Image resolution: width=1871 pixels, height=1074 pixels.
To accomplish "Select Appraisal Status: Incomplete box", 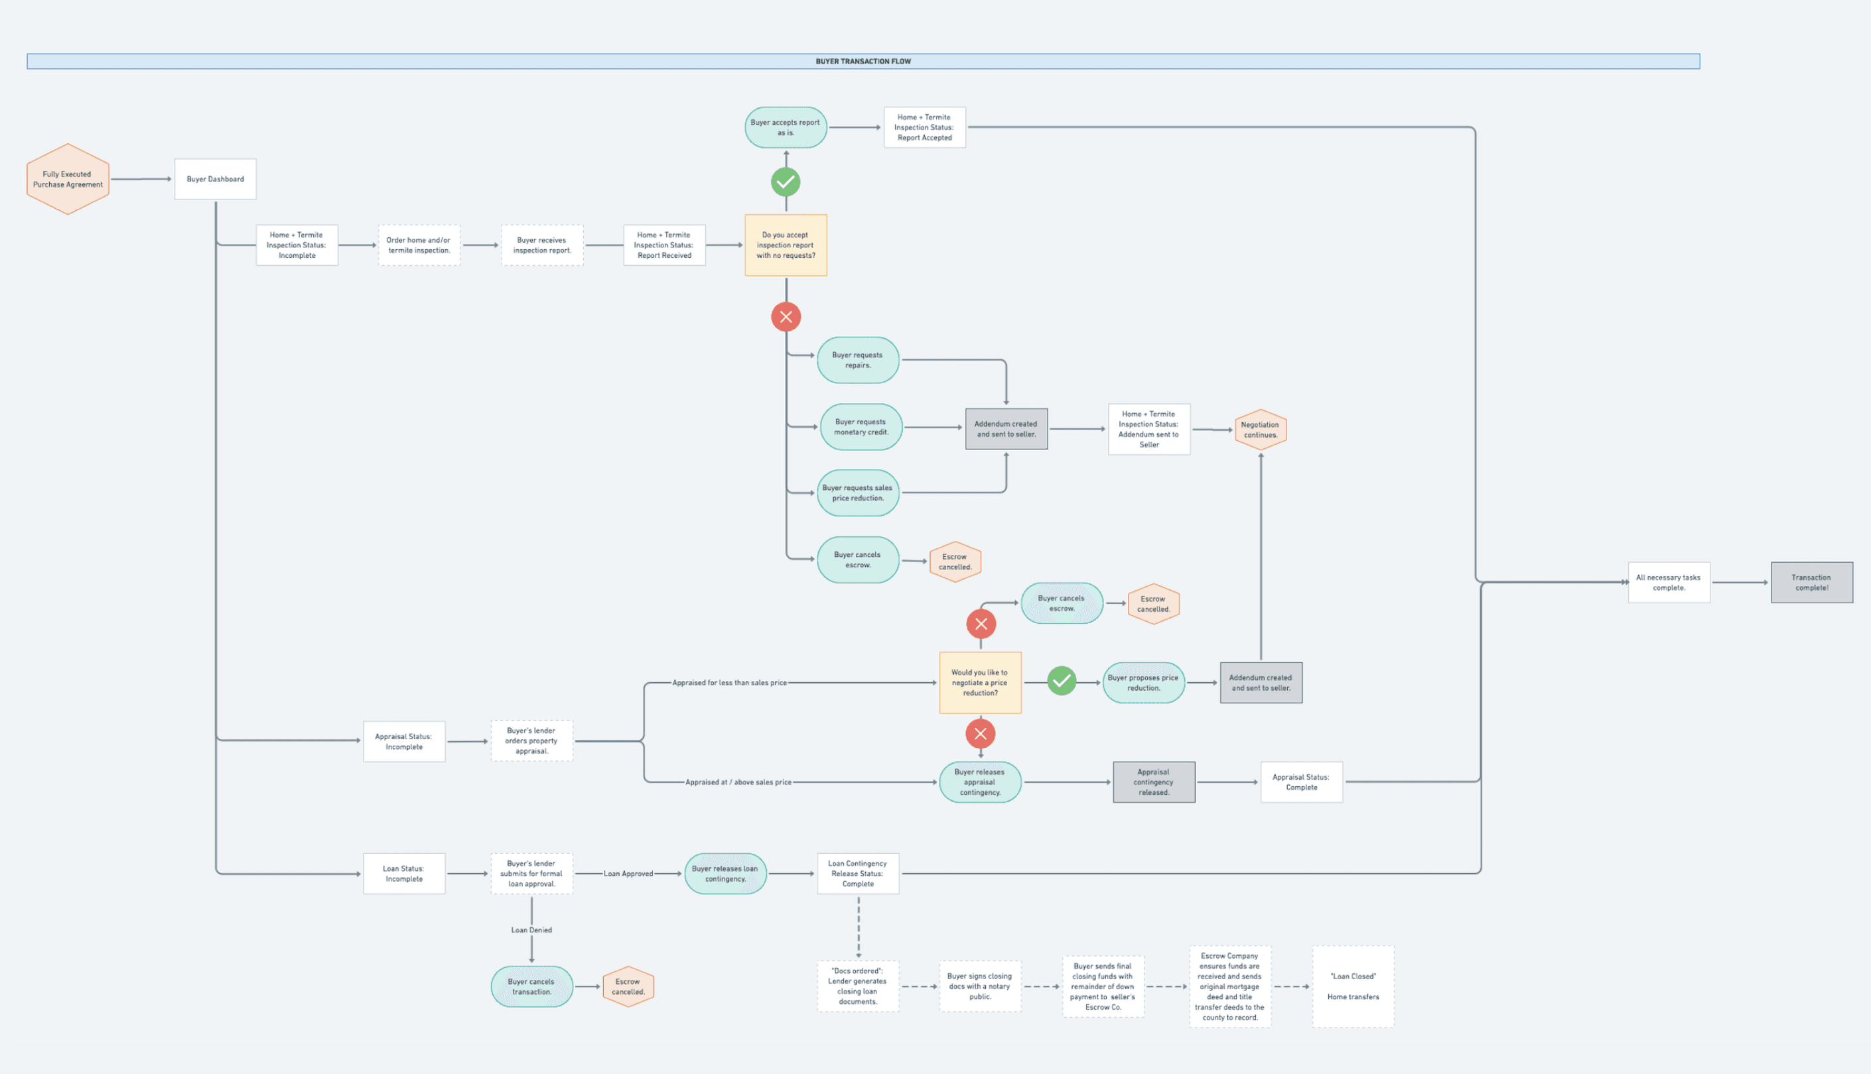I will pyautogui.click(x=403, y=741).
